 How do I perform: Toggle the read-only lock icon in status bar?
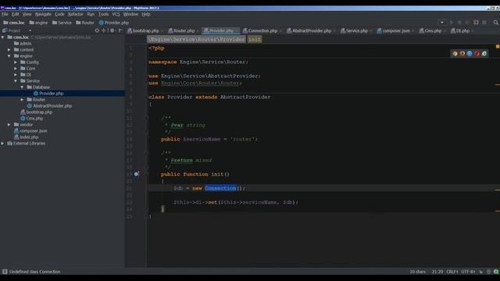(x=480, y=272)
